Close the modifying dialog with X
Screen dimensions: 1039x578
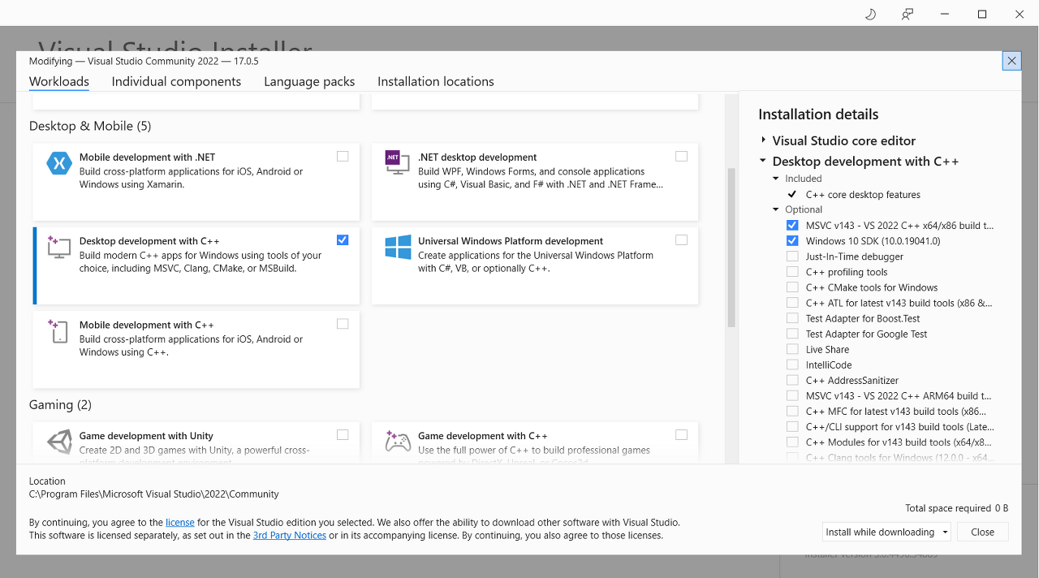point(1011,61)
